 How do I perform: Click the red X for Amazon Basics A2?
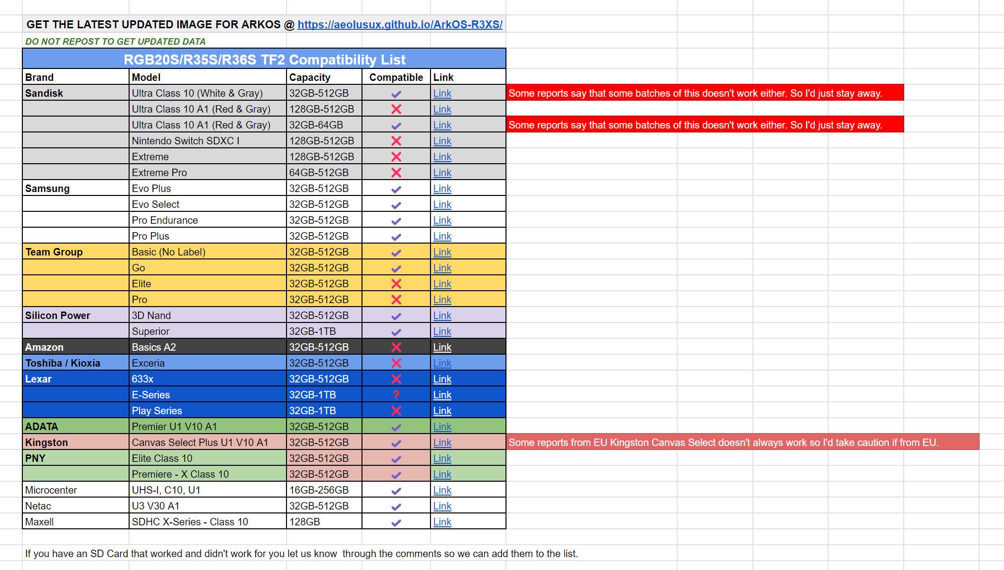[x=396, y=347]
